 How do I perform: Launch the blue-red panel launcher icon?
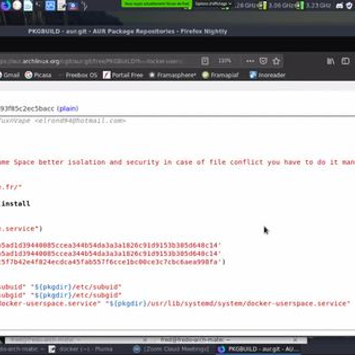point(73,6)
